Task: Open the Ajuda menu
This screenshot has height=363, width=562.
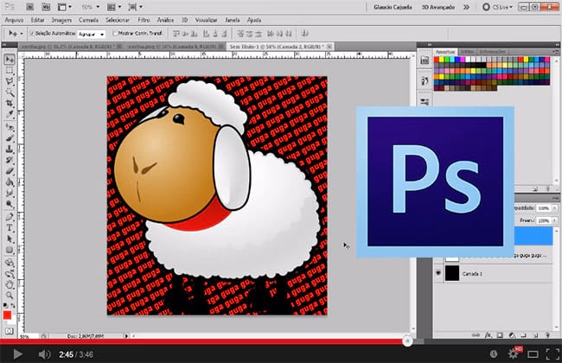Action: click(253, 20)
